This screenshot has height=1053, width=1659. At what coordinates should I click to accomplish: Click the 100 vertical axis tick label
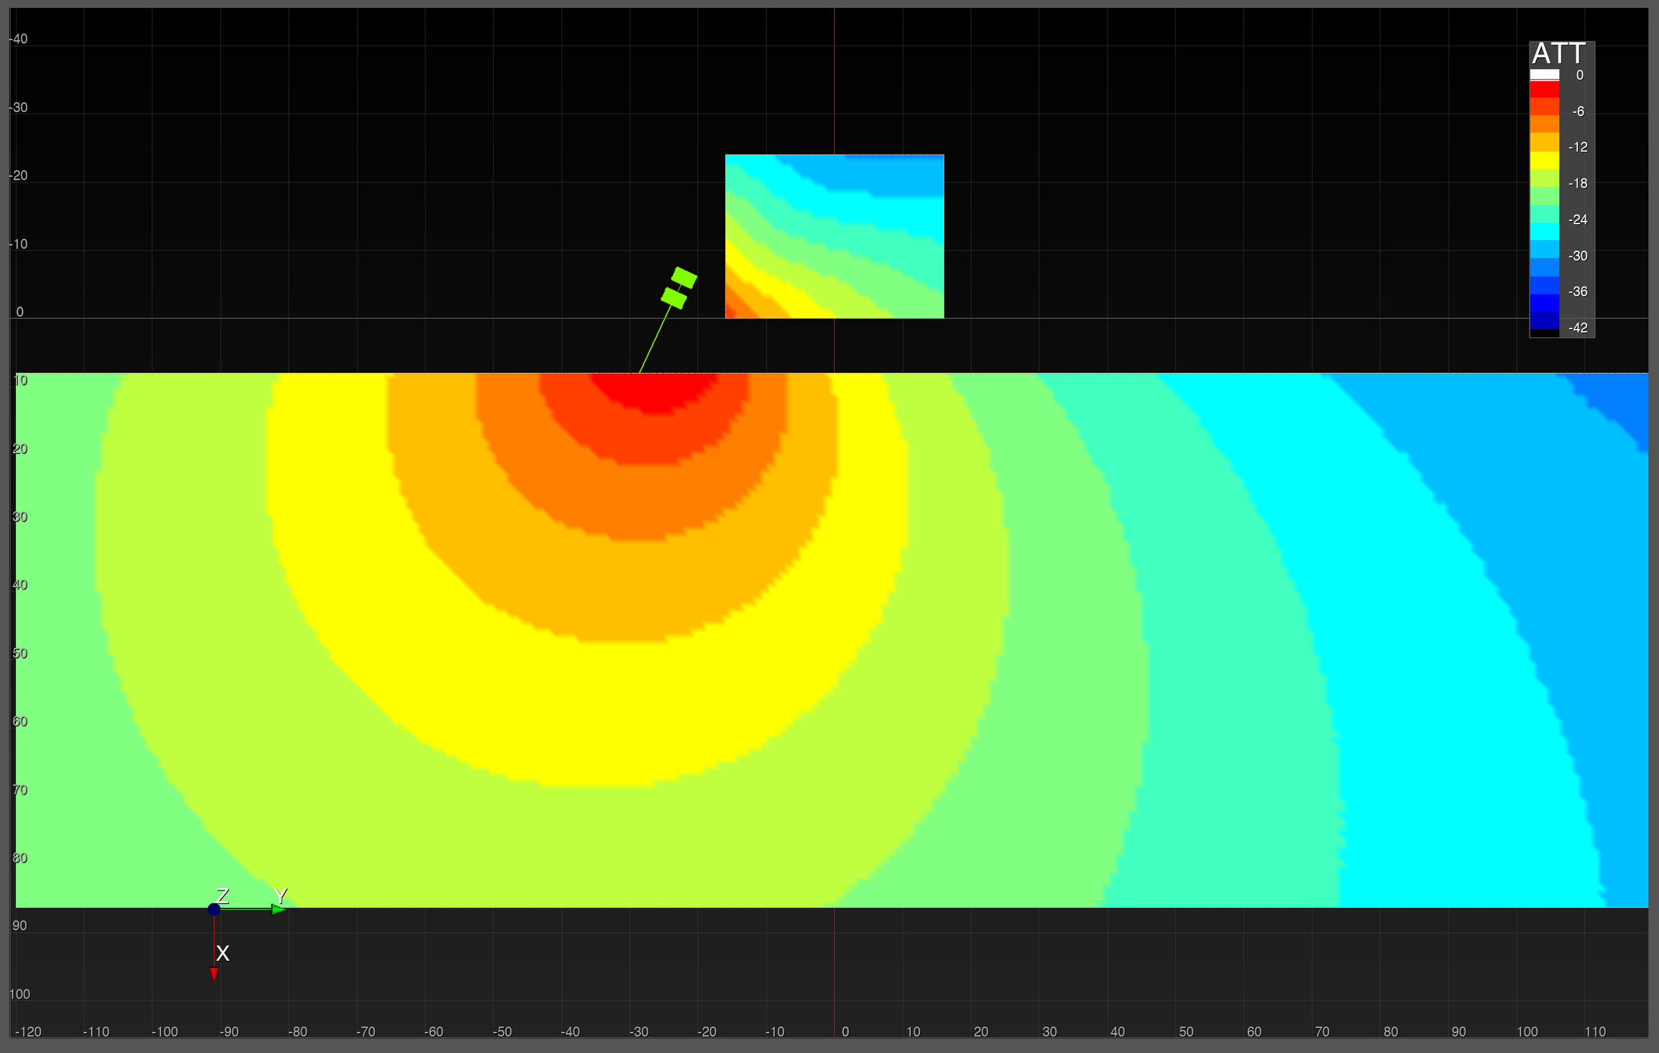click(20, 994)
